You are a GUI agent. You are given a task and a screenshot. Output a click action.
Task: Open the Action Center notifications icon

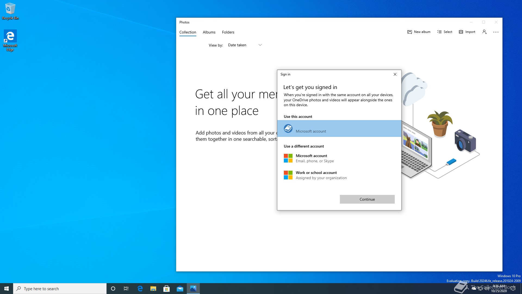513,289
